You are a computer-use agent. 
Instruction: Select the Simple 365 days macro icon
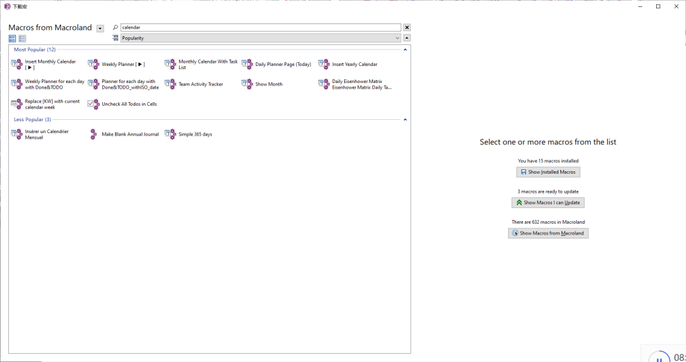pyautogui.click(x=170, y=134)
